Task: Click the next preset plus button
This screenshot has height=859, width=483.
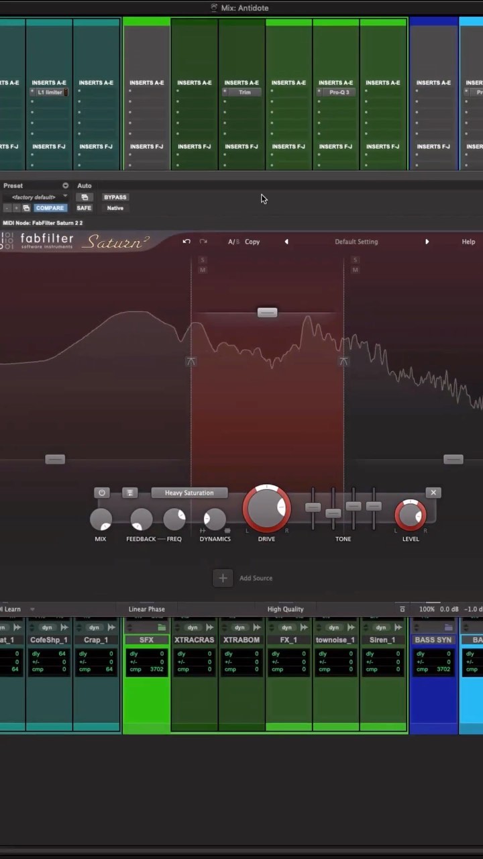Action: pyautogui.click(x=16, y=208)
